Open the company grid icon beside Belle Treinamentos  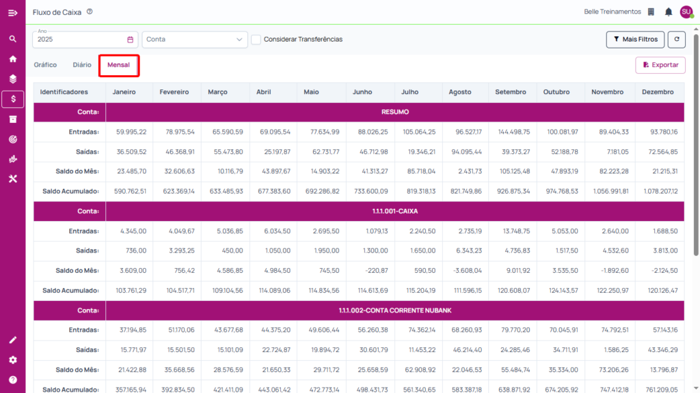click(651, 12)
